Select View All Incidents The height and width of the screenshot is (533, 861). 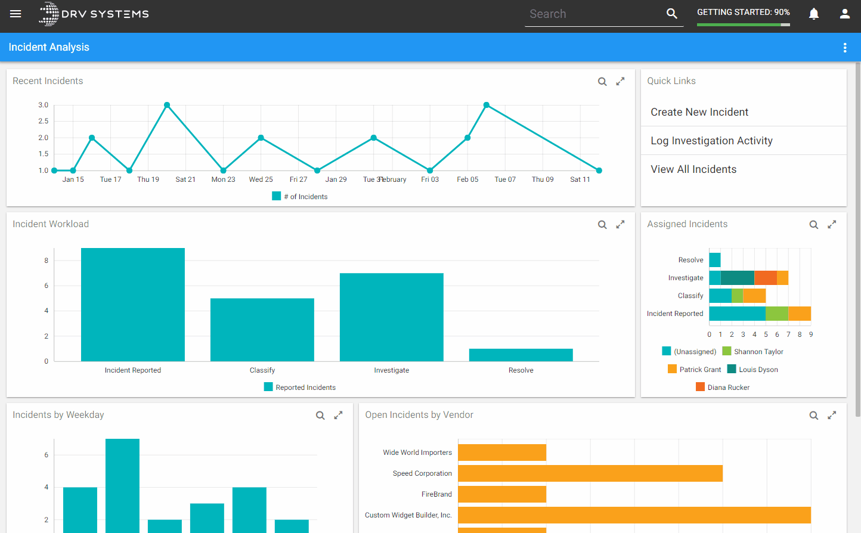[x=693, y=169]
